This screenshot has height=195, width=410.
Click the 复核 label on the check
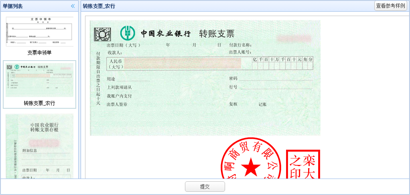point(233,104)
